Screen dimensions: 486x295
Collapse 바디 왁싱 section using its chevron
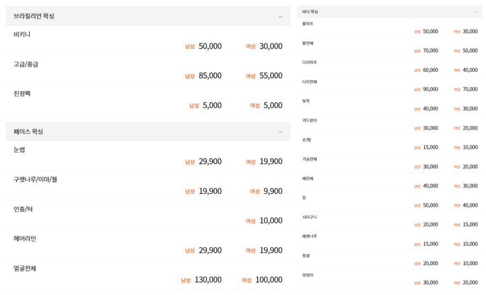click(476, 12)
